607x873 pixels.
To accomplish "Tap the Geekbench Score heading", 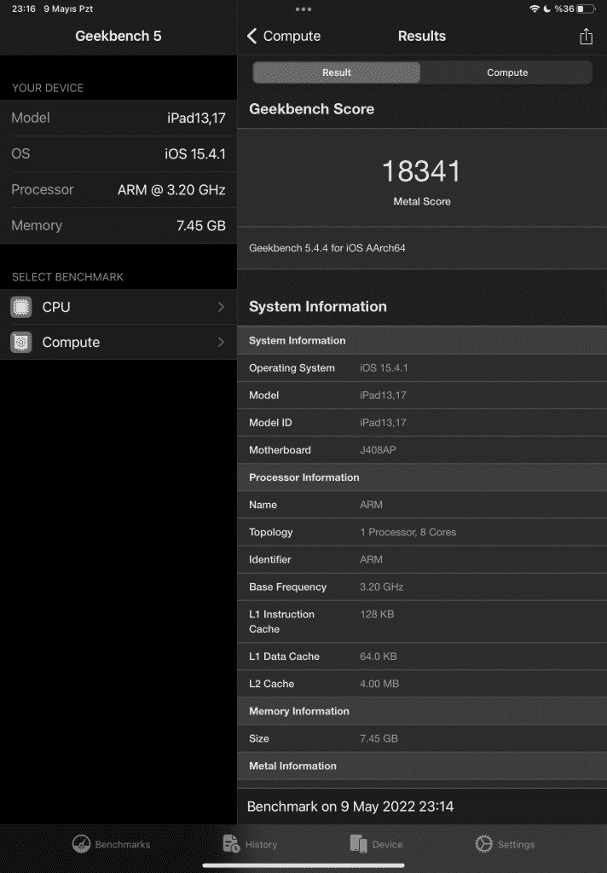I will [x=311, y=109].
